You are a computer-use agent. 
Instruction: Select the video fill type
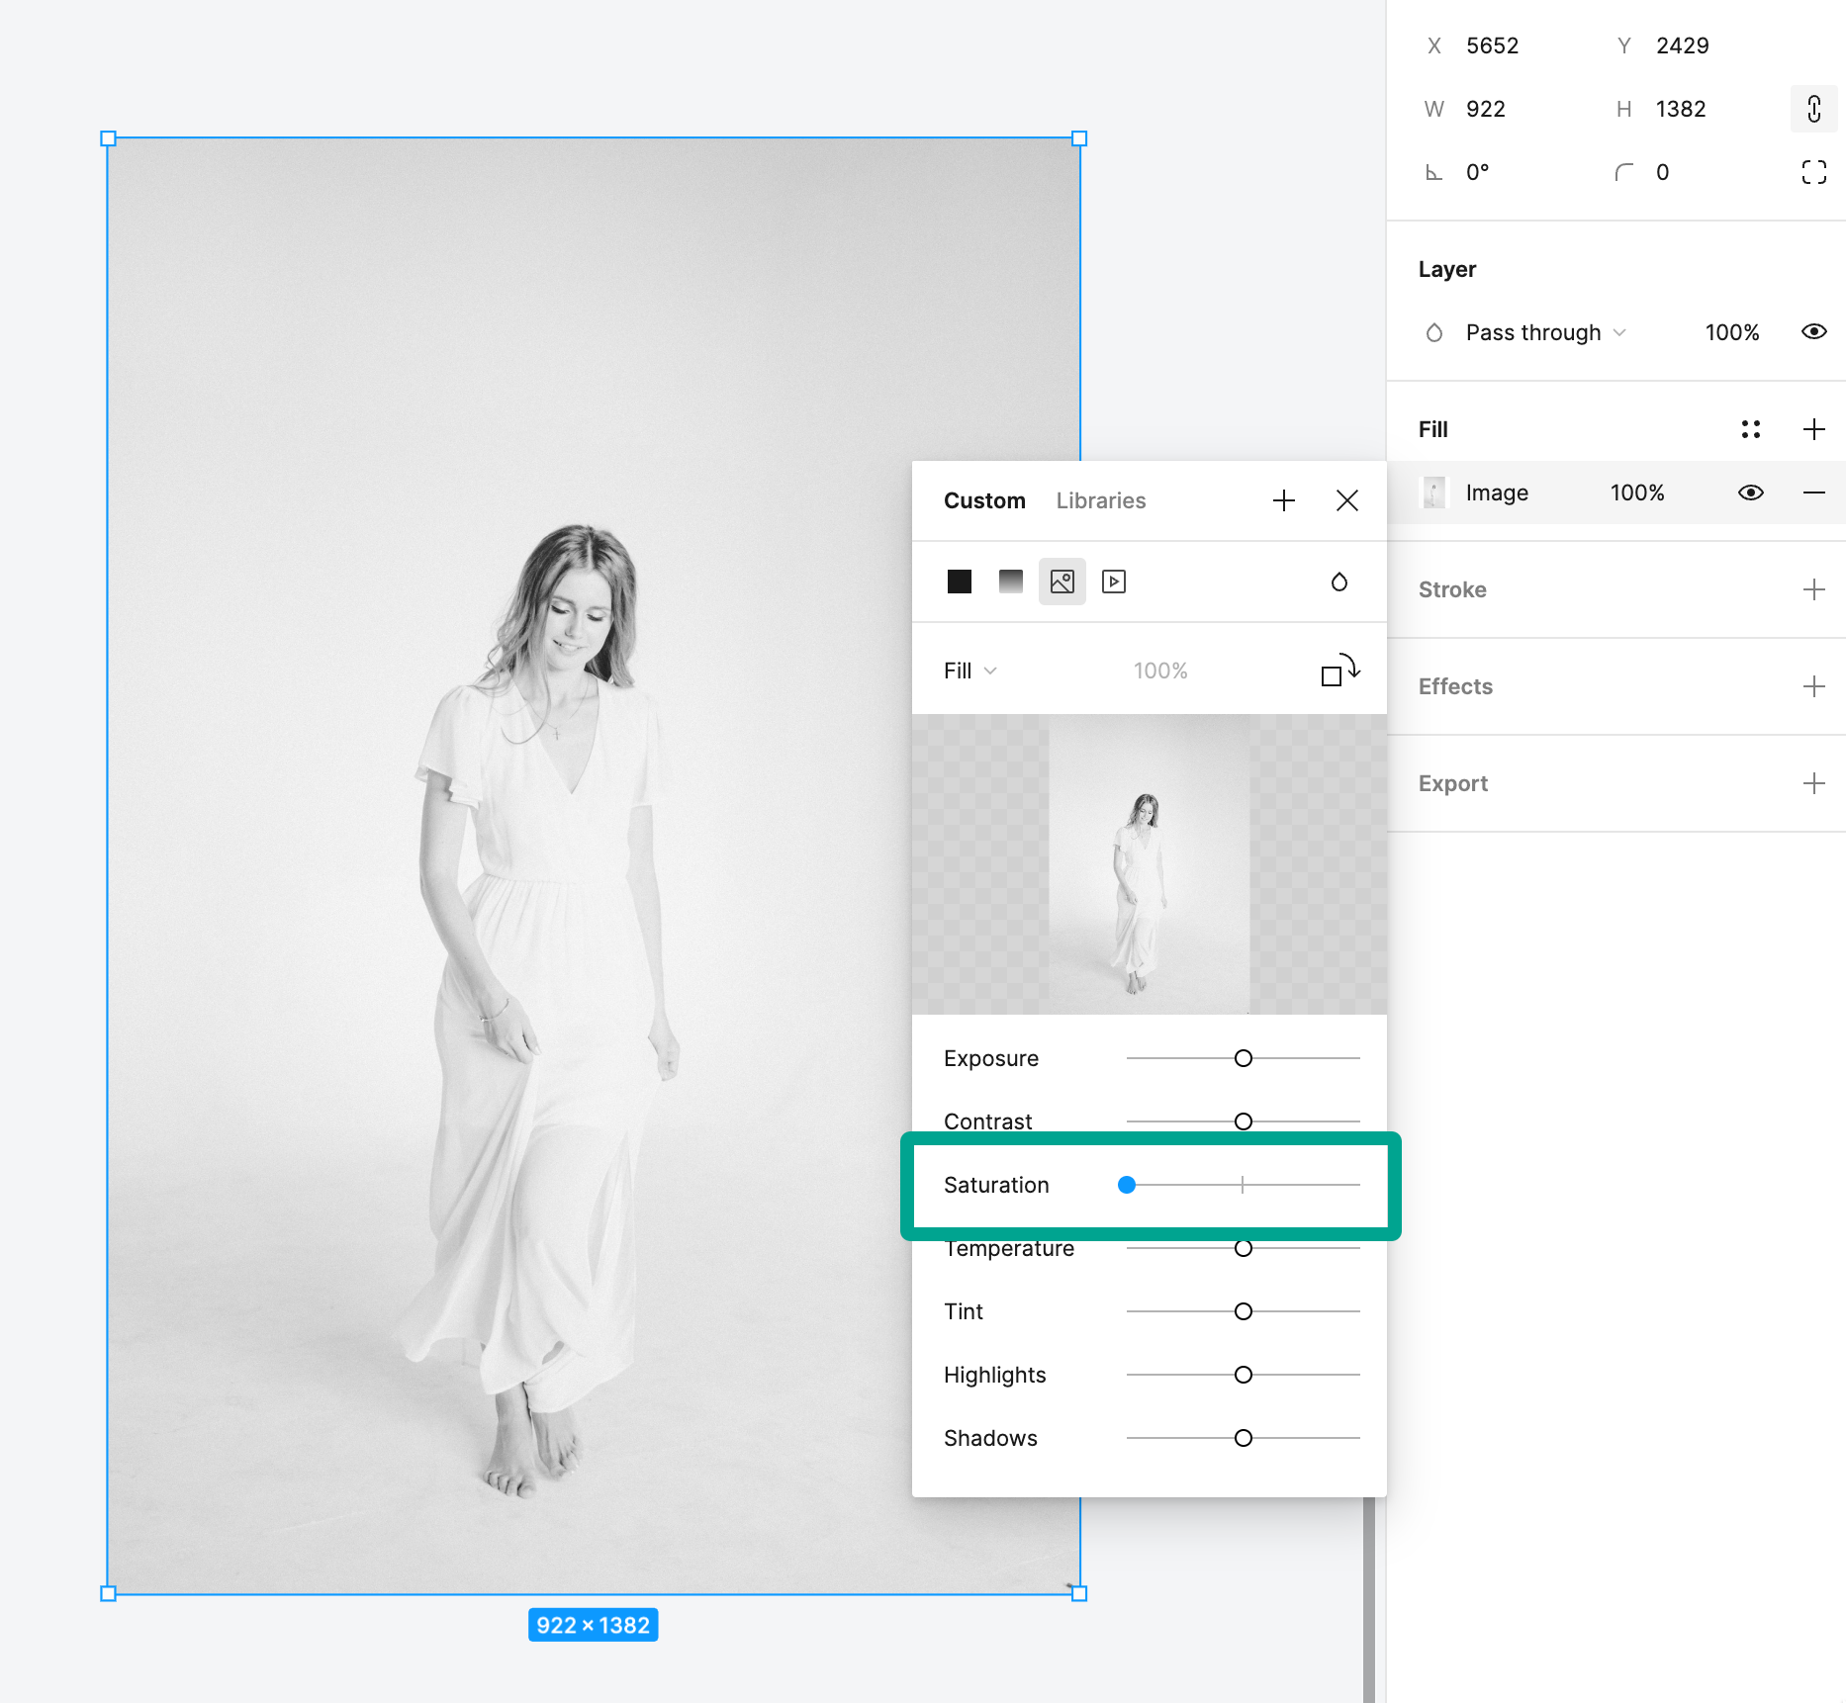[1114, 582]
